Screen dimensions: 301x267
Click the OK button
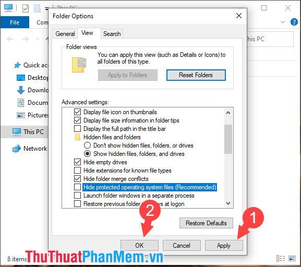(139, 246)
